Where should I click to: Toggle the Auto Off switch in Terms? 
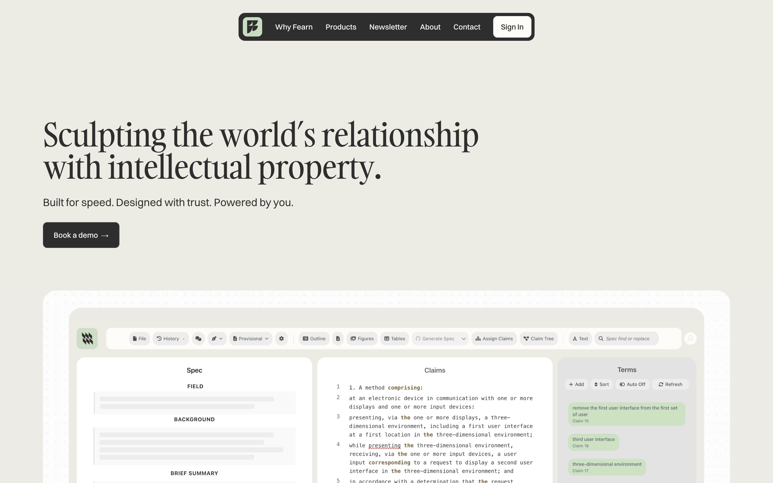632,384
